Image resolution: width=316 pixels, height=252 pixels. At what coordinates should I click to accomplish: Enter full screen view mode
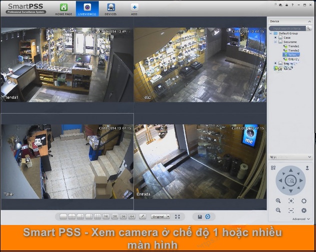[177, 216]
